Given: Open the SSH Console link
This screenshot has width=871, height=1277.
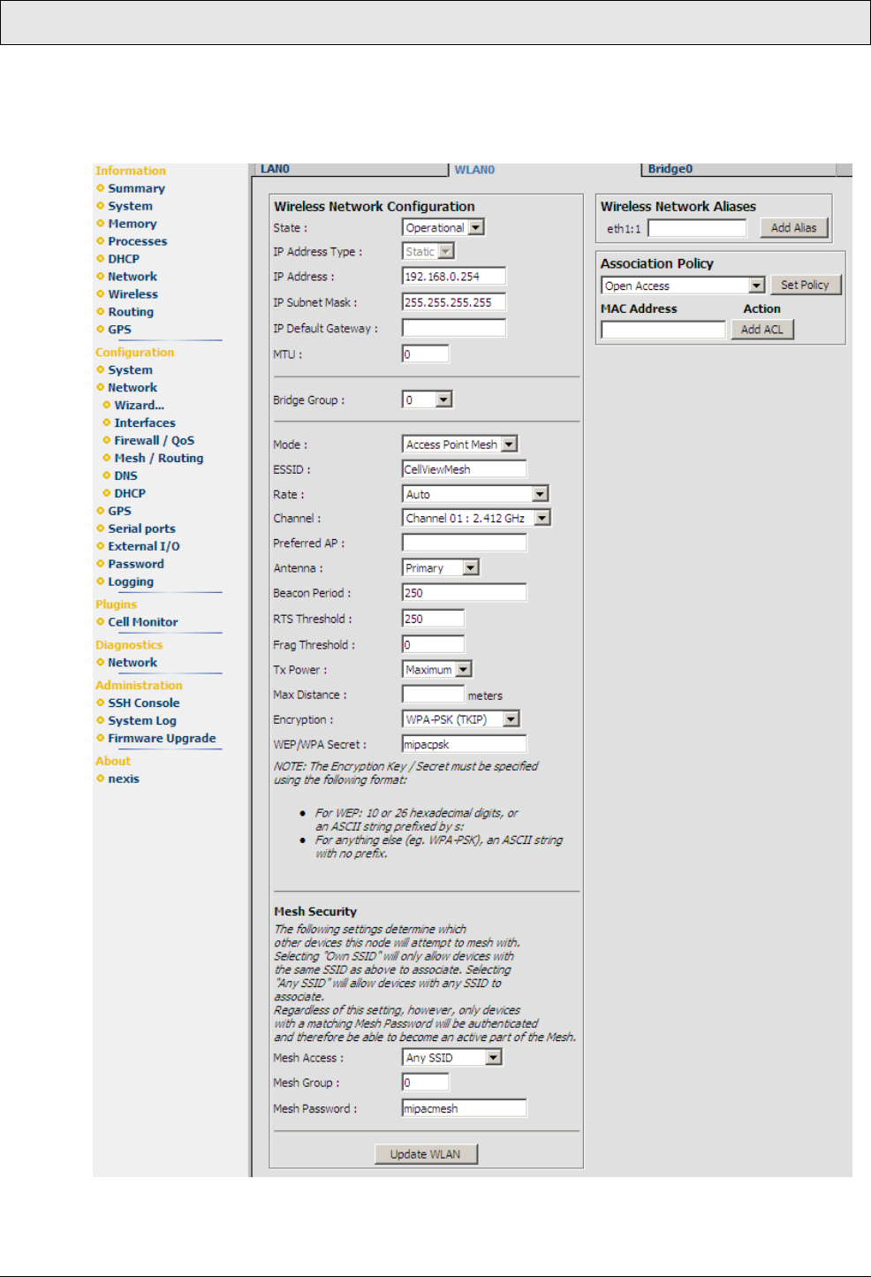Looking at the screenshot, I should click(143, 703).
